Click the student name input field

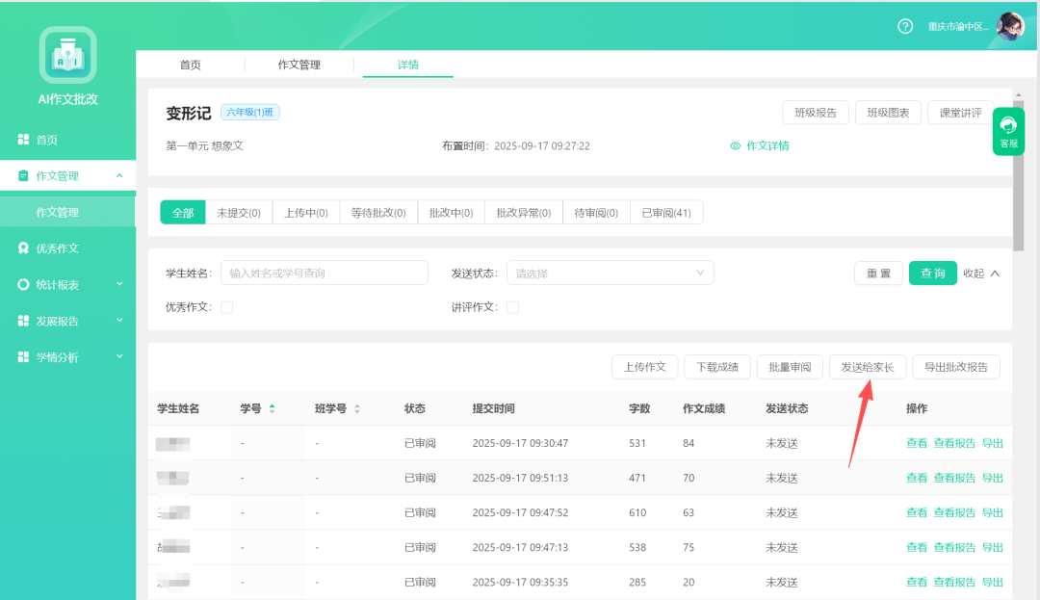pyautogui.click(x=325, y=273)
